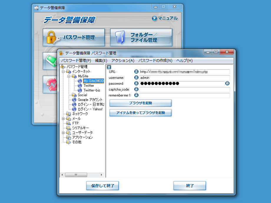Click the note icon above the URL row
The width and height of the screenshot is (271, 203).
[x=109, y=67]
